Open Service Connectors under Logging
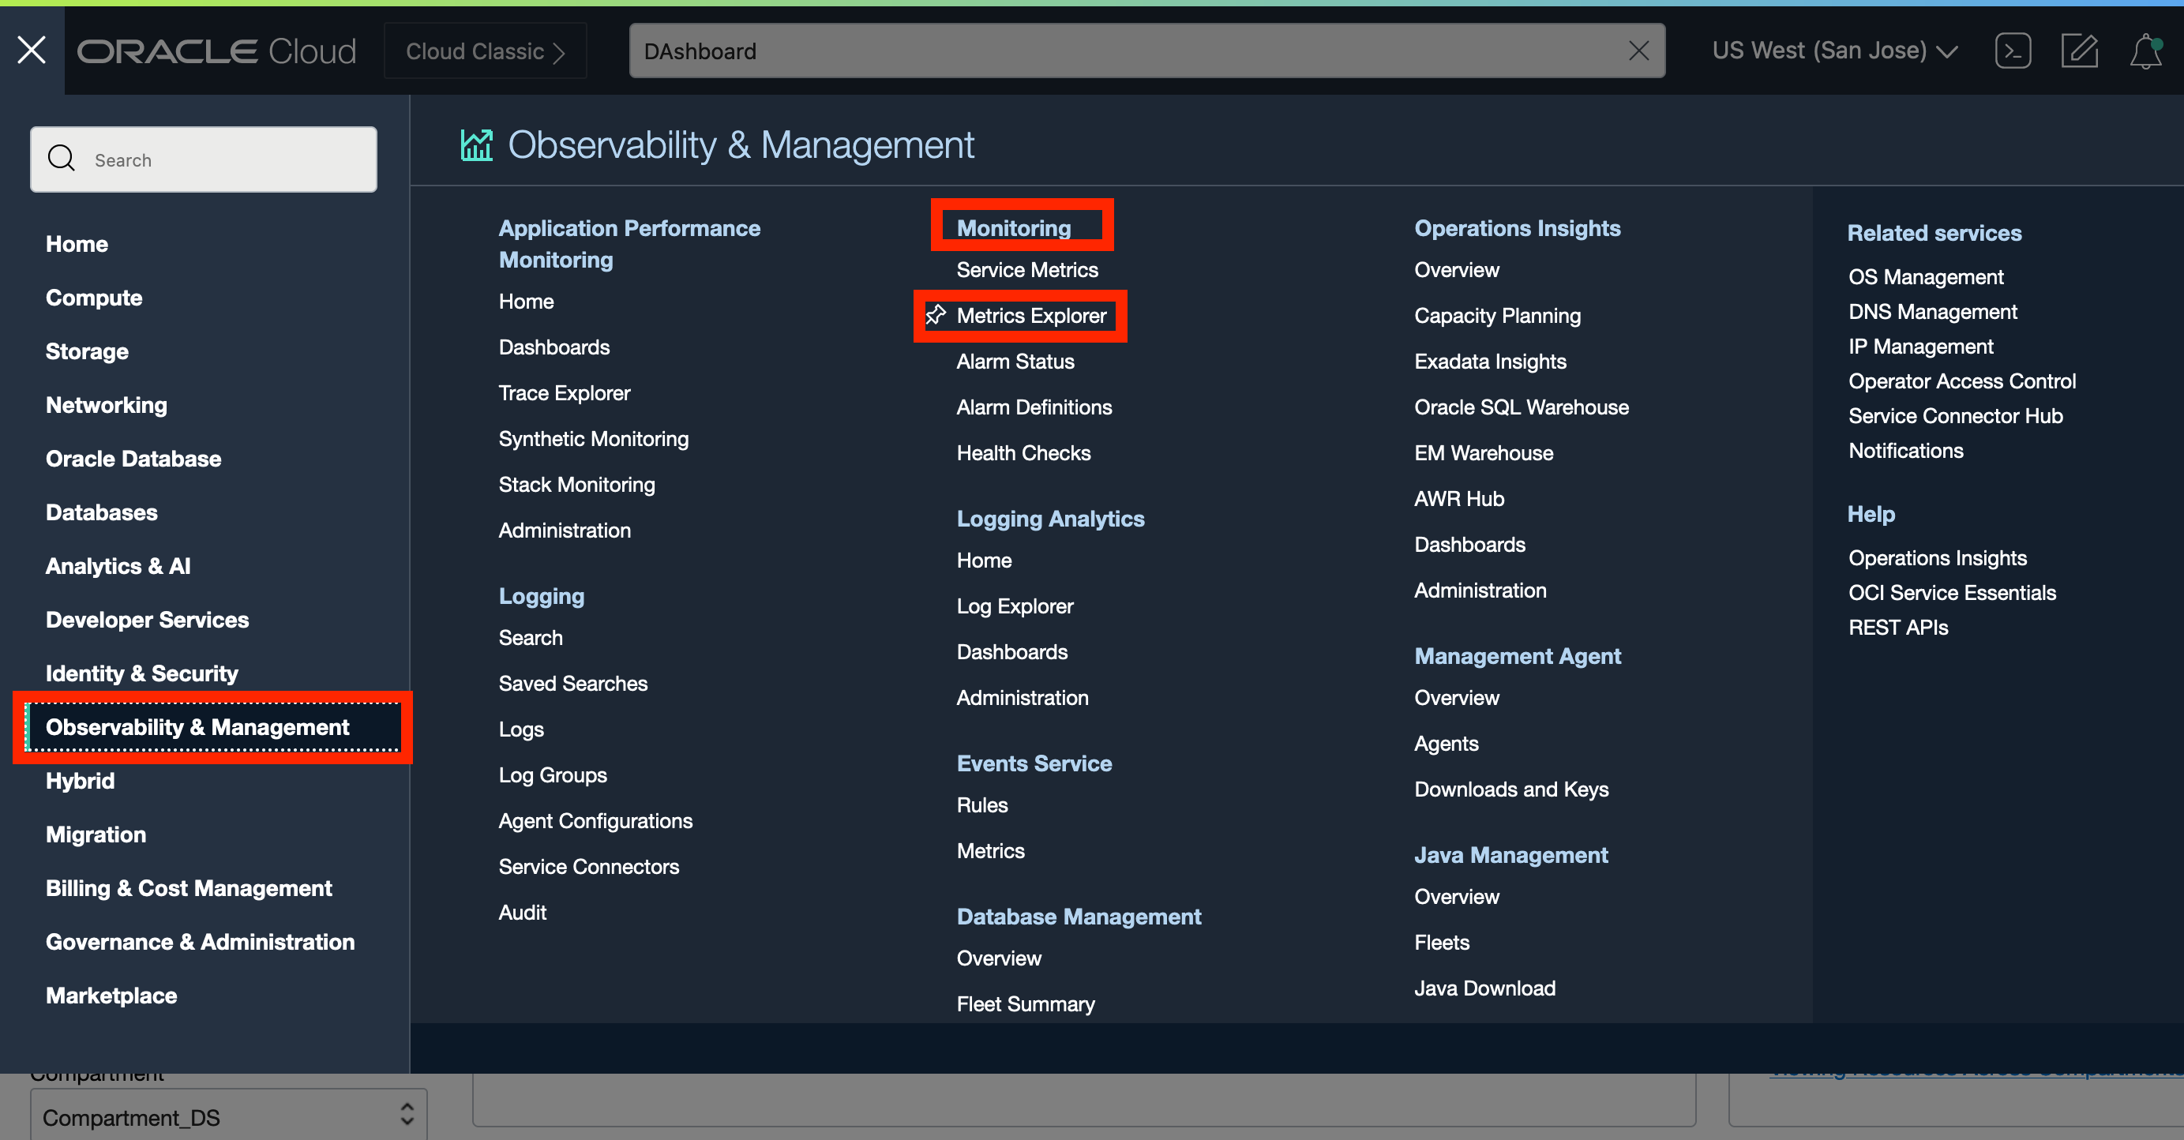 coord(588,866)
